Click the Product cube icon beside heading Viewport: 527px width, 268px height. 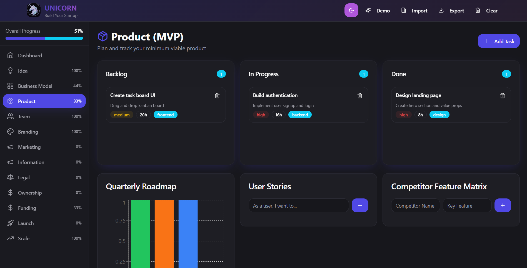click(103, 37)
